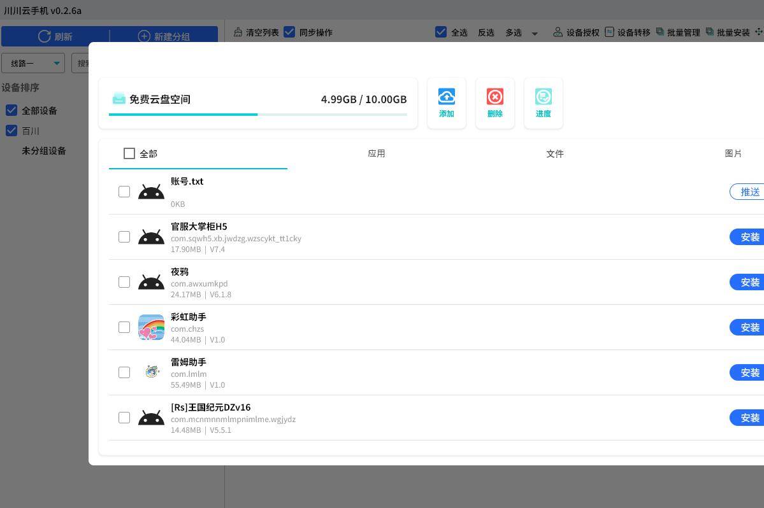Viewport: 764px width, 508px height.
Task: Click the 刷新 refresh button
Action: point(55,36)
